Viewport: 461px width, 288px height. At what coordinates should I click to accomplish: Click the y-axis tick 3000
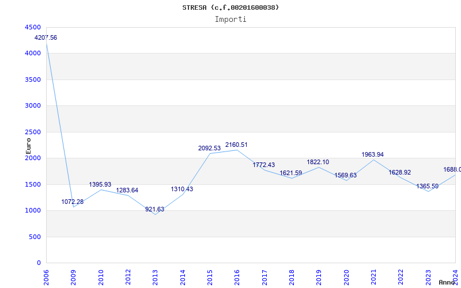[x=33, y=106]
